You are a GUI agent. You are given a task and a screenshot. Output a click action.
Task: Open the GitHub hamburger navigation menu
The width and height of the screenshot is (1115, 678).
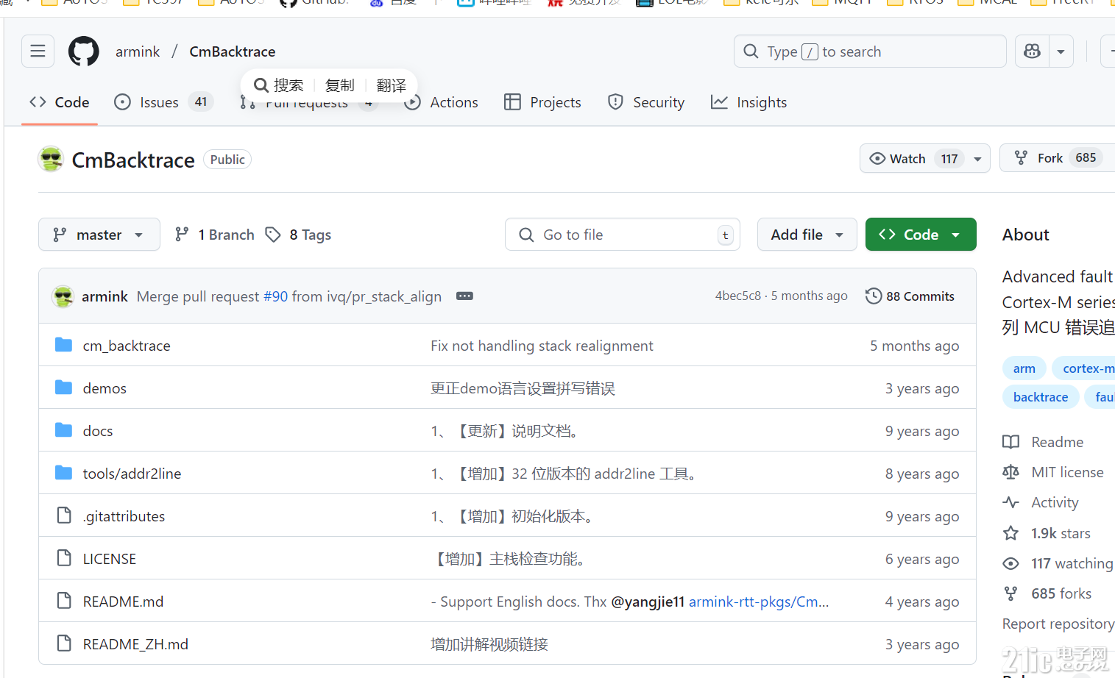pyautogui.click(x=38, y=51)
